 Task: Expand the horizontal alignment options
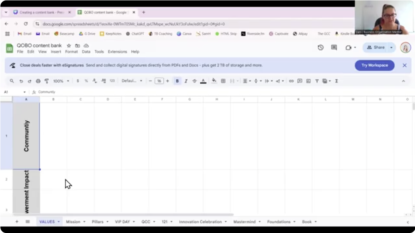pos(250,81)
